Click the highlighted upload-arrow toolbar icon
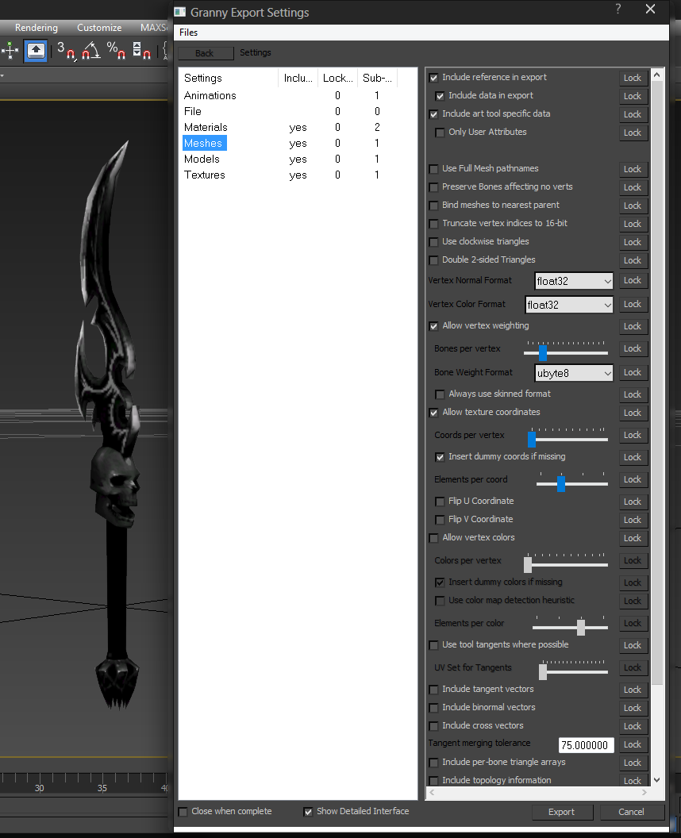Screen dimensions: 681x838 [36, 51]
